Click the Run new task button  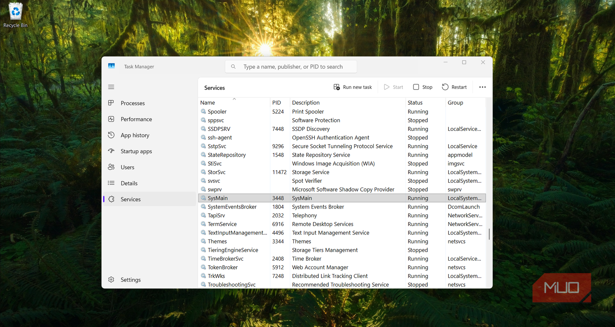pyautogui.click(x=353, y=87)
